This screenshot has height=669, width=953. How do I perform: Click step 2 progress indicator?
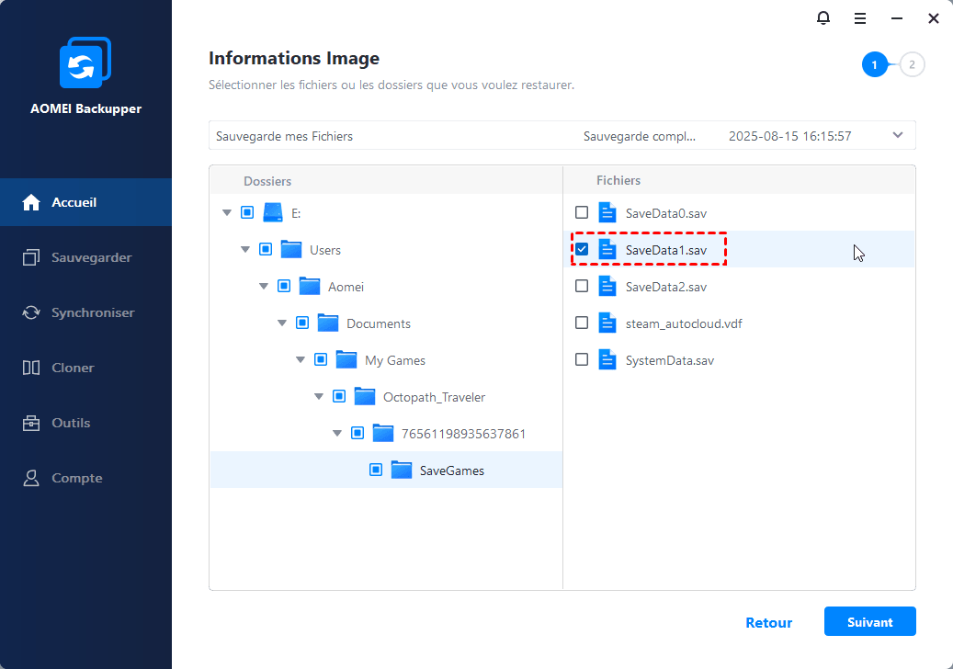(x=912, y=64)
